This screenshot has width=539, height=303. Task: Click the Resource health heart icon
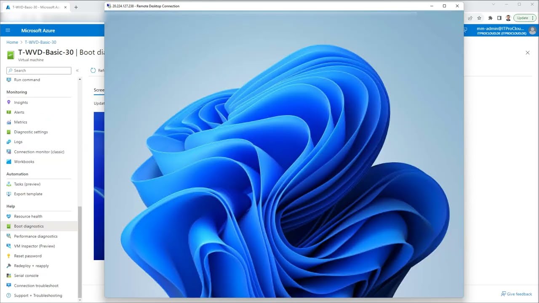tap(9, 216)
